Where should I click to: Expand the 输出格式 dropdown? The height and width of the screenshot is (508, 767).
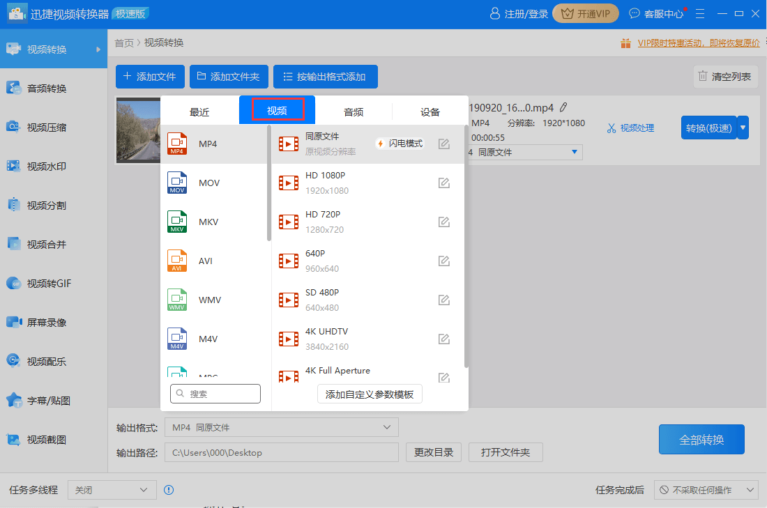pos(282,427)
